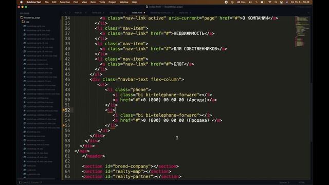The image size is (329, 185).
Task: Open the keyboard input source menu
Action: click(241, 2)
